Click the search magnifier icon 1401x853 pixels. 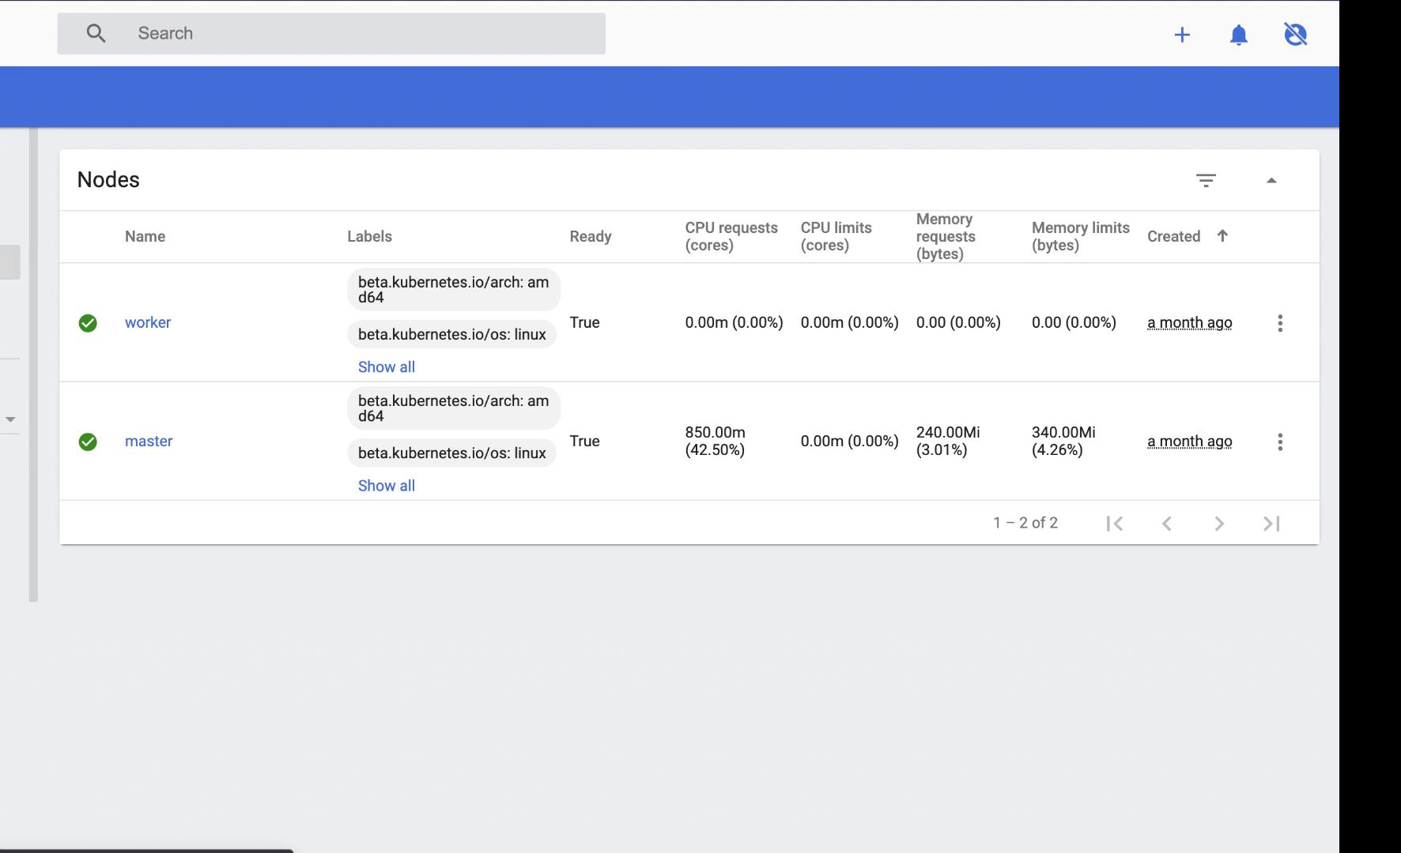pos(96,33)
